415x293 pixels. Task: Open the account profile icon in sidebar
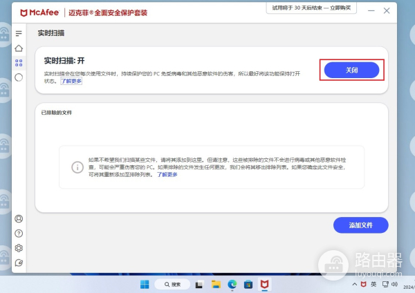(x=19, y=218)
